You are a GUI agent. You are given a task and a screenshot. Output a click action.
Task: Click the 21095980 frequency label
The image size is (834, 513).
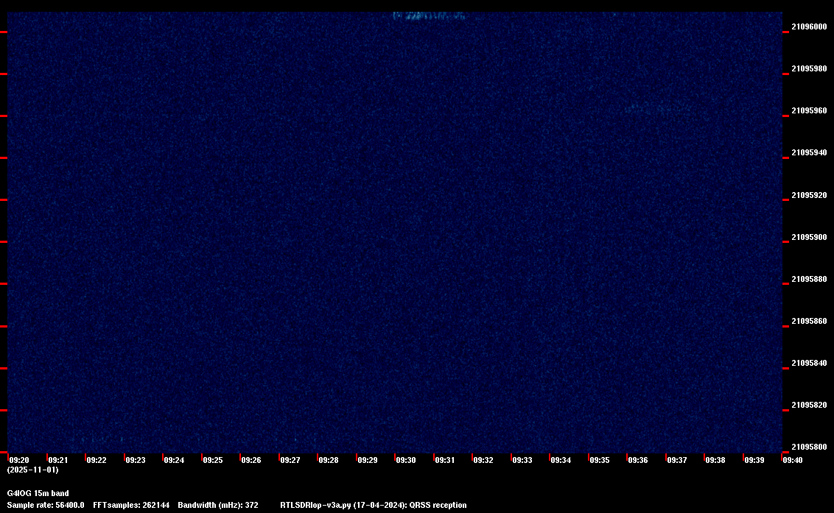pos(809,68)
